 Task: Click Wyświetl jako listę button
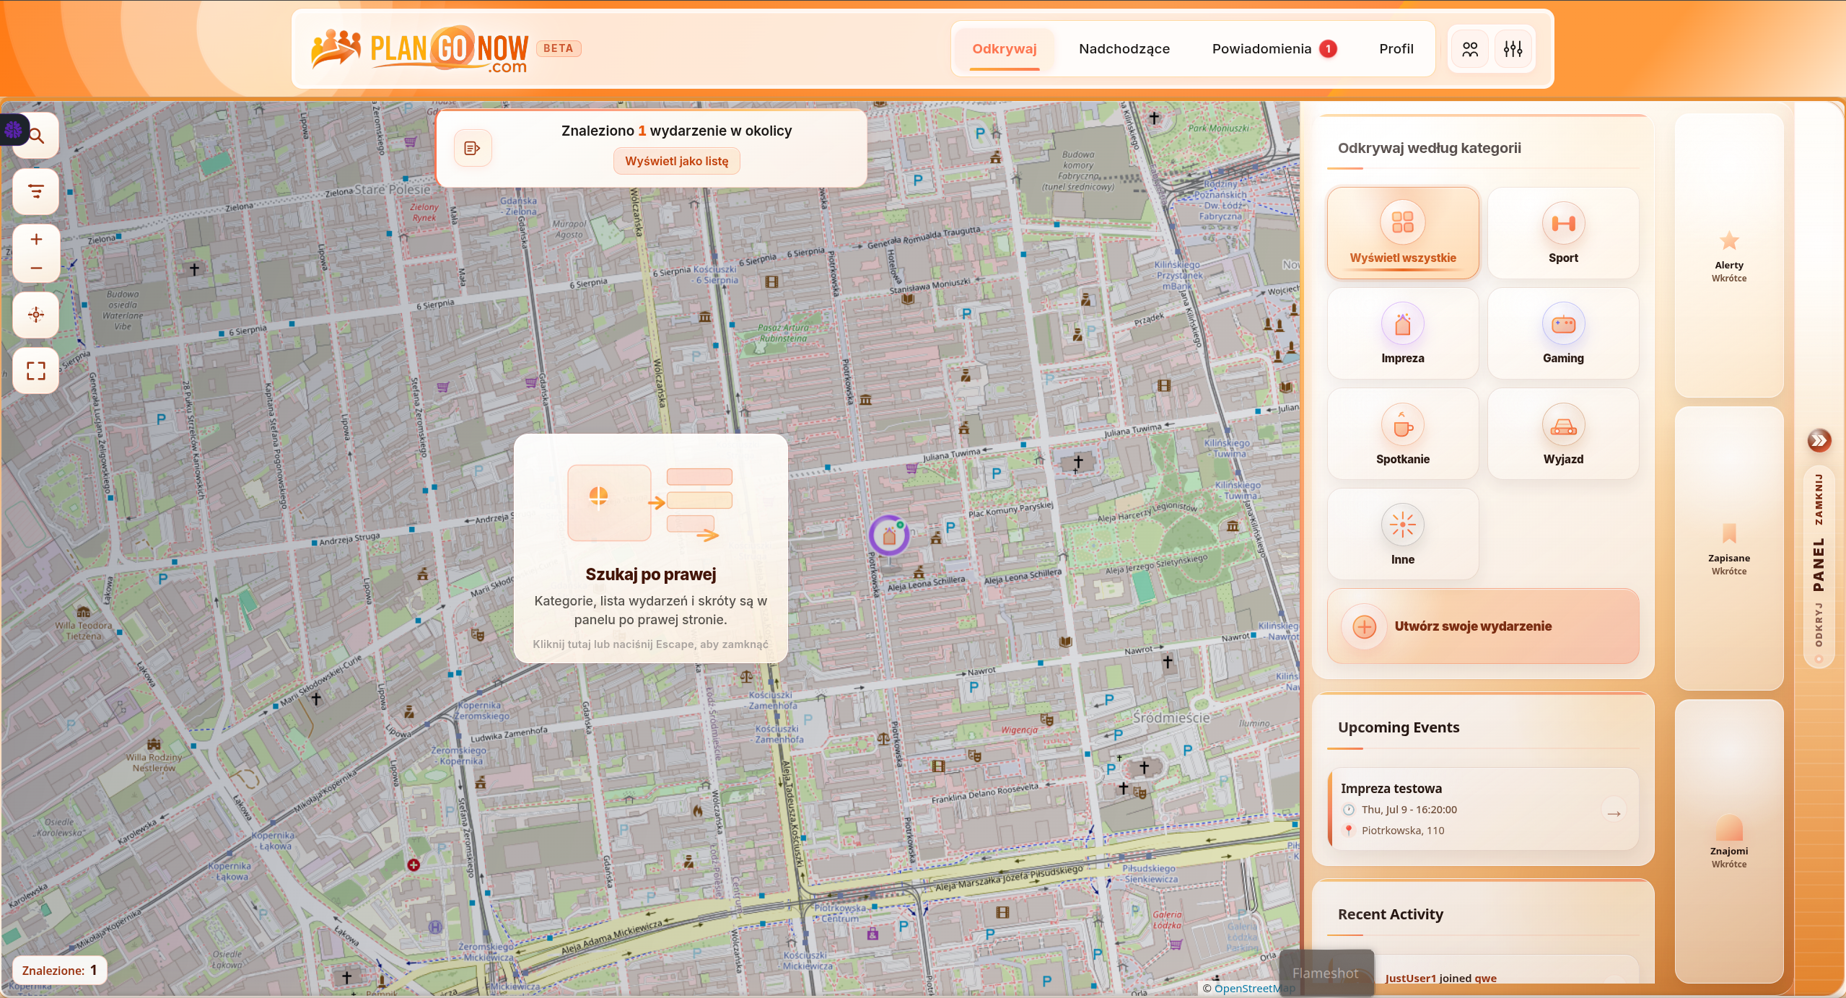[676, 161]
